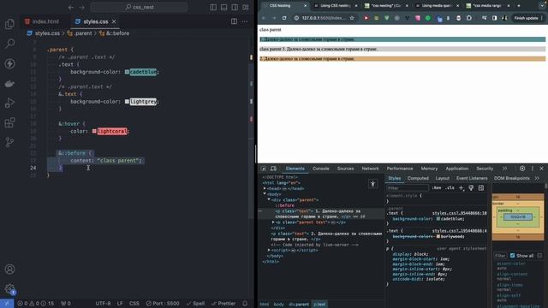This screenshot has height=308, width=548.
Task: Open the lightgrey color picker swatch in editor
Action: click(127, 102)
